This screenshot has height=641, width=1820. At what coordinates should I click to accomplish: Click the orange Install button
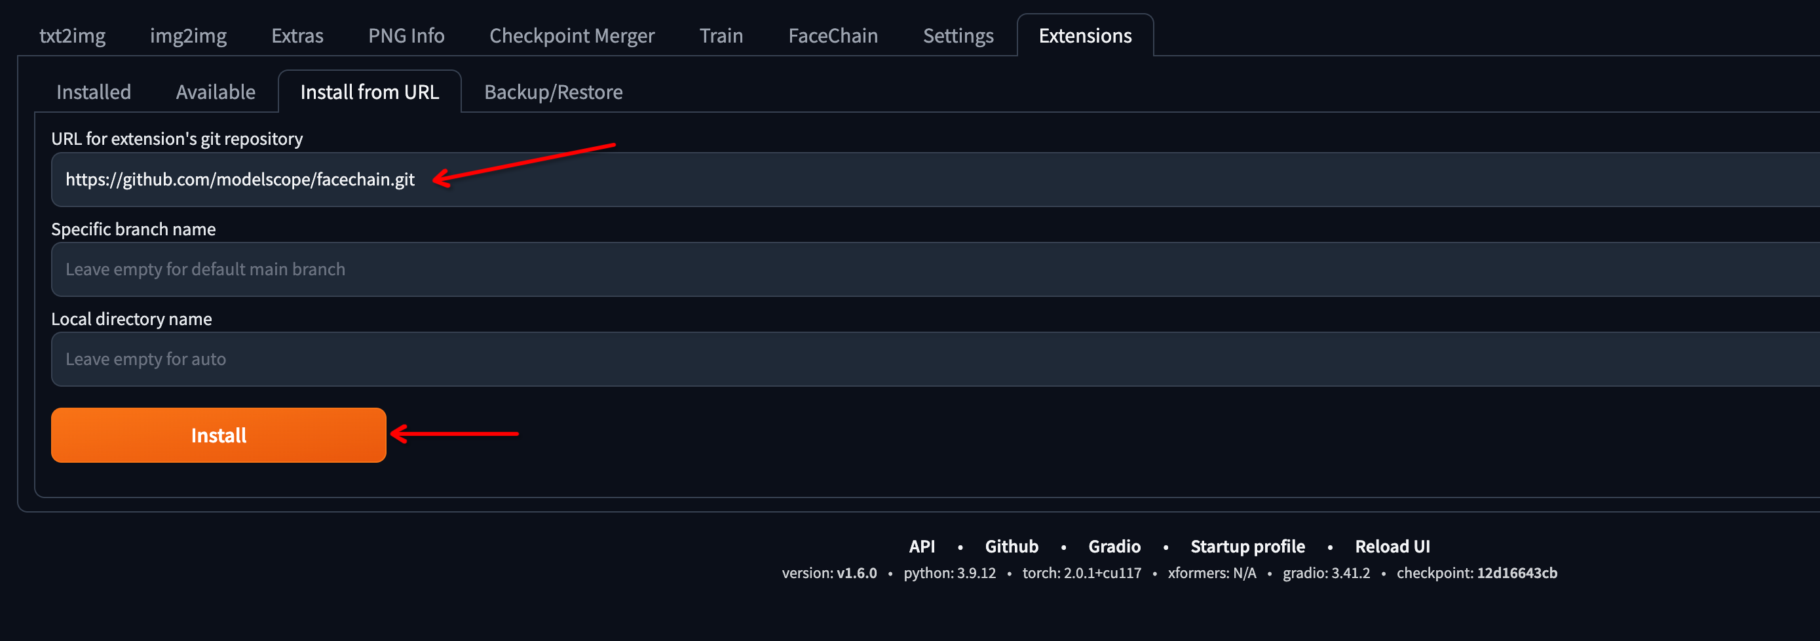click(218, 435)
